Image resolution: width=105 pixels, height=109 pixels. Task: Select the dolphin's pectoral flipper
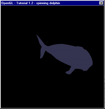point(70,71)
